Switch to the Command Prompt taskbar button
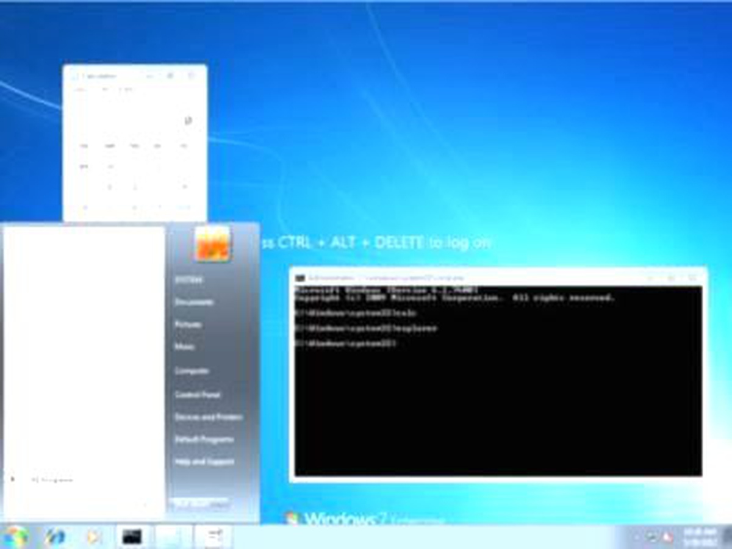 132,536
